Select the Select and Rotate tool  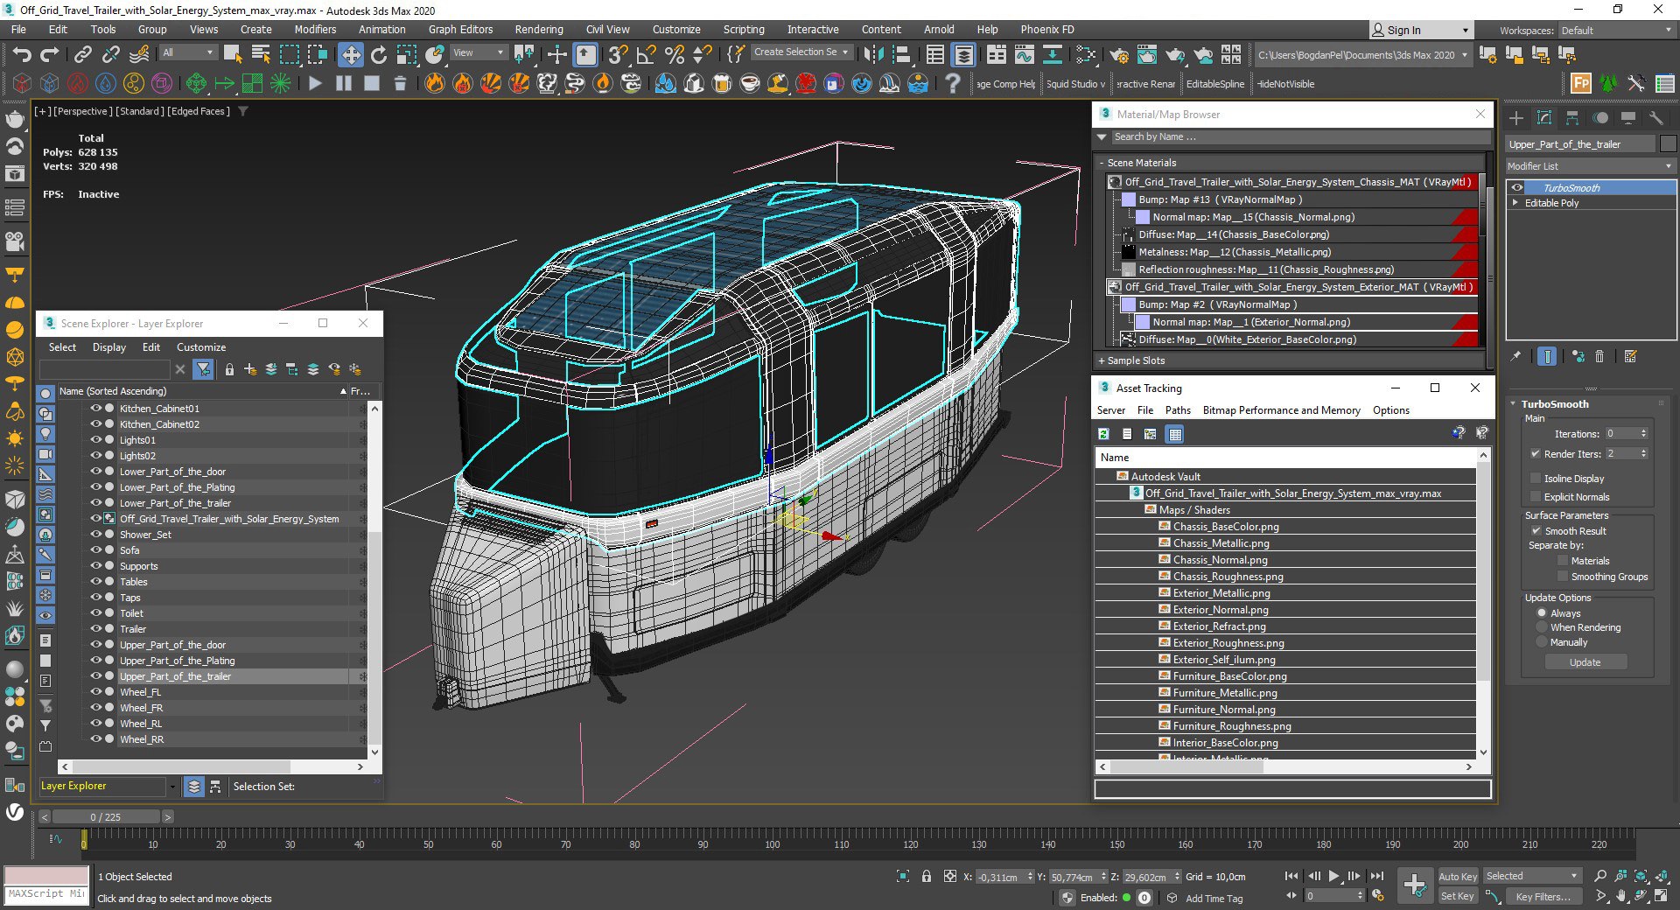[x=379, y=54]
